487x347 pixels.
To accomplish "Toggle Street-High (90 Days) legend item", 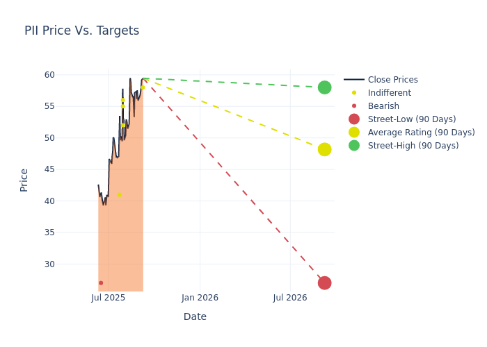I will (x=413, y=146).
